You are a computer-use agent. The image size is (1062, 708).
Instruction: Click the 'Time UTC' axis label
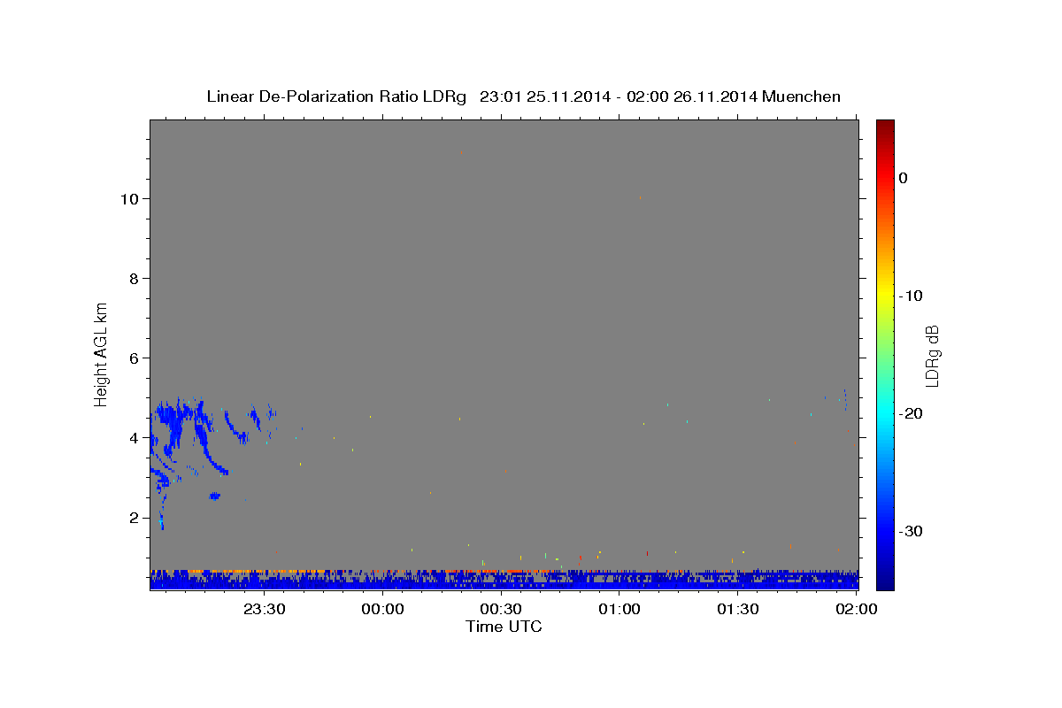click(504, 627)
